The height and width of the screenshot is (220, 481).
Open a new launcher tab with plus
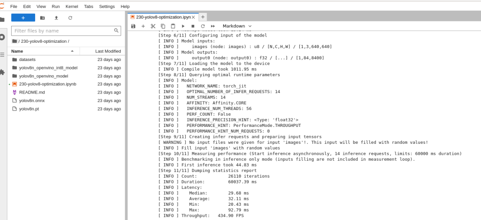203,17
